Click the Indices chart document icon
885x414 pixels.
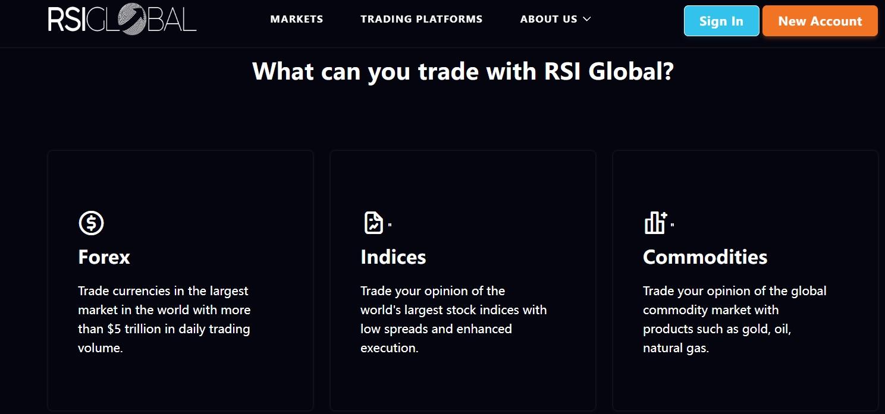click(x=374, y=223)
